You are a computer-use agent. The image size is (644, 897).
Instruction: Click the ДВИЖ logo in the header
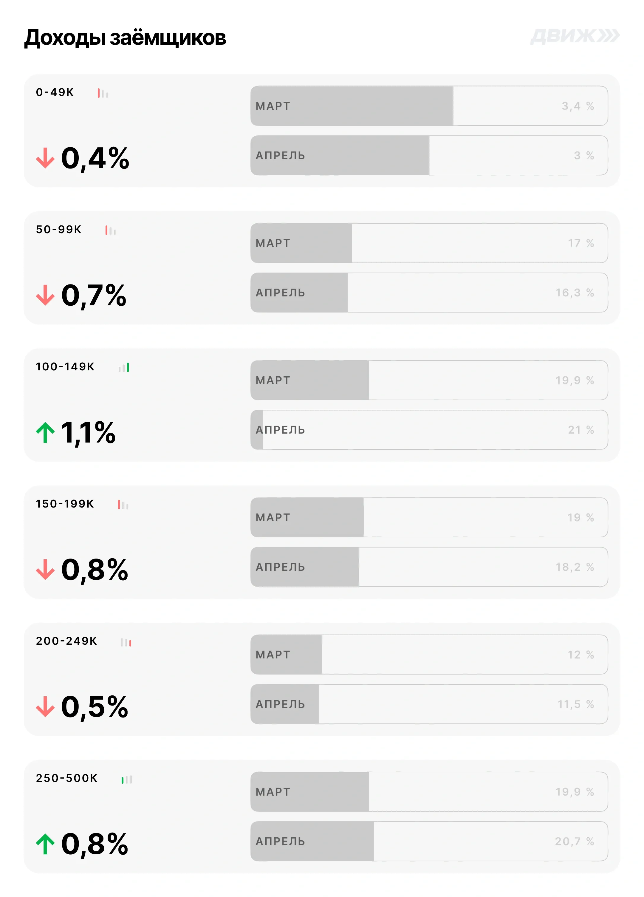tap(575, 36)
